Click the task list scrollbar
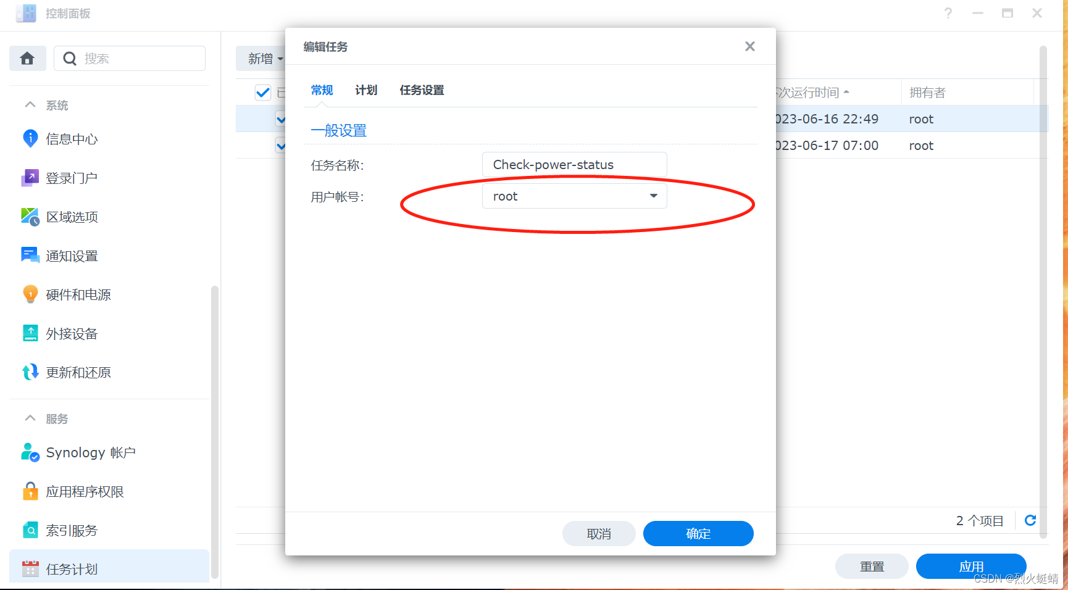This screenshot has height=590, width=1068. point(1043,292)
